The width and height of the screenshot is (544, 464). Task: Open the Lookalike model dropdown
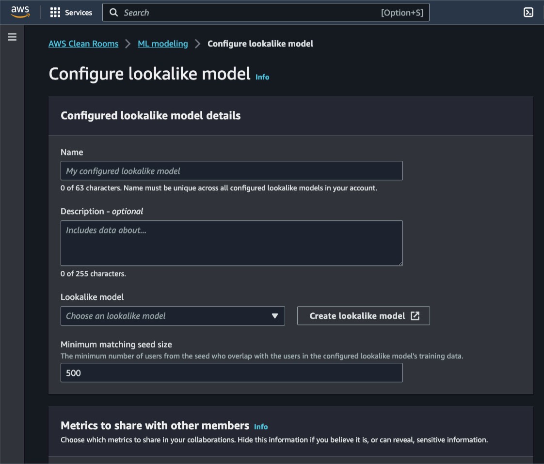tap(173, 316)
